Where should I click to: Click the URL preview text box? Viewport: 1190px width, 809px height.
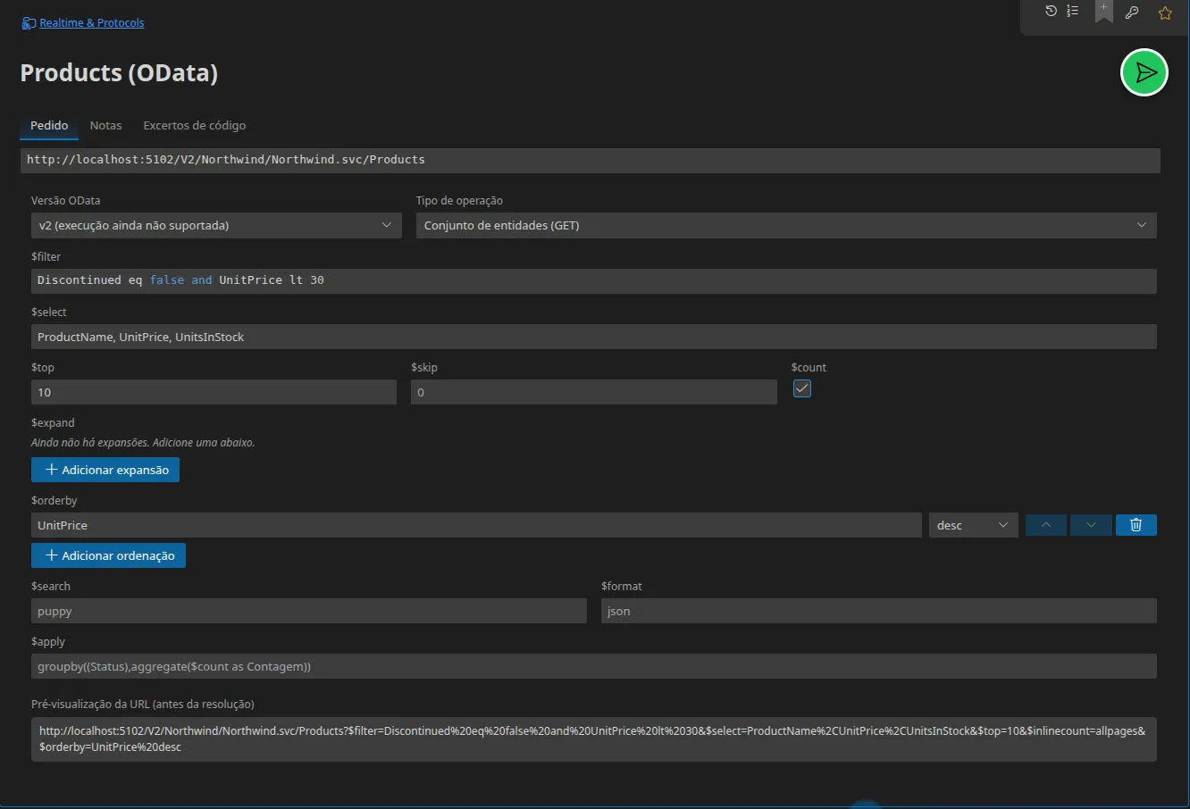(x=594, y=739)
